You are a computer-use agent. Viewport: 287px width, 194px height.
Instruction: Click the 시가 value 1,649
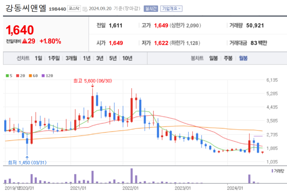click(116, 43)
